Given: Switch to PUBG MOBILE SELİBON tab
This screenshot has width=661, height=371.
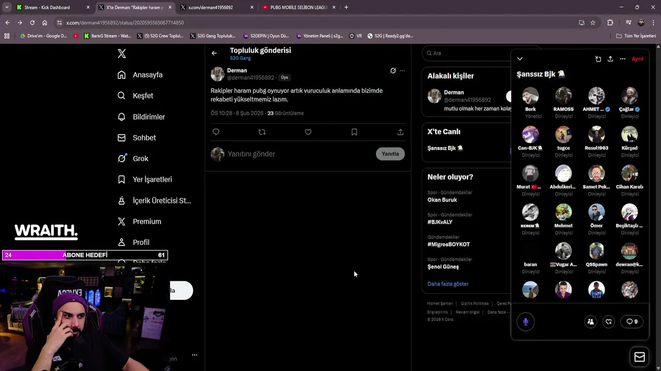Looking at the screenshot, I should (298, 7).
